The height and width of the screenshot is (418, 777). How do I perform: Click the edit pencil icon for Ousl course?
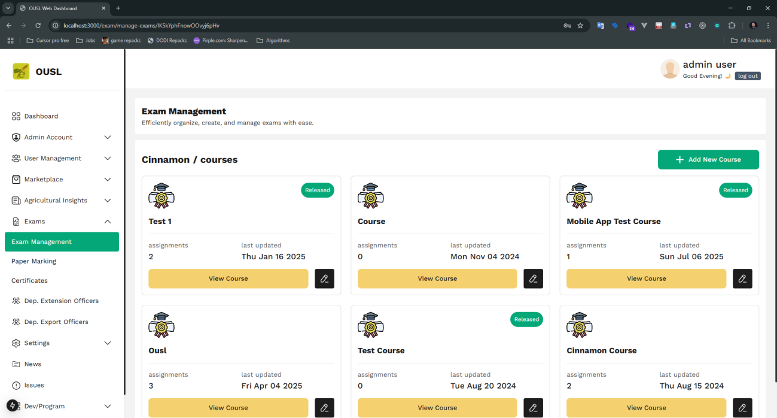point(324,408)
